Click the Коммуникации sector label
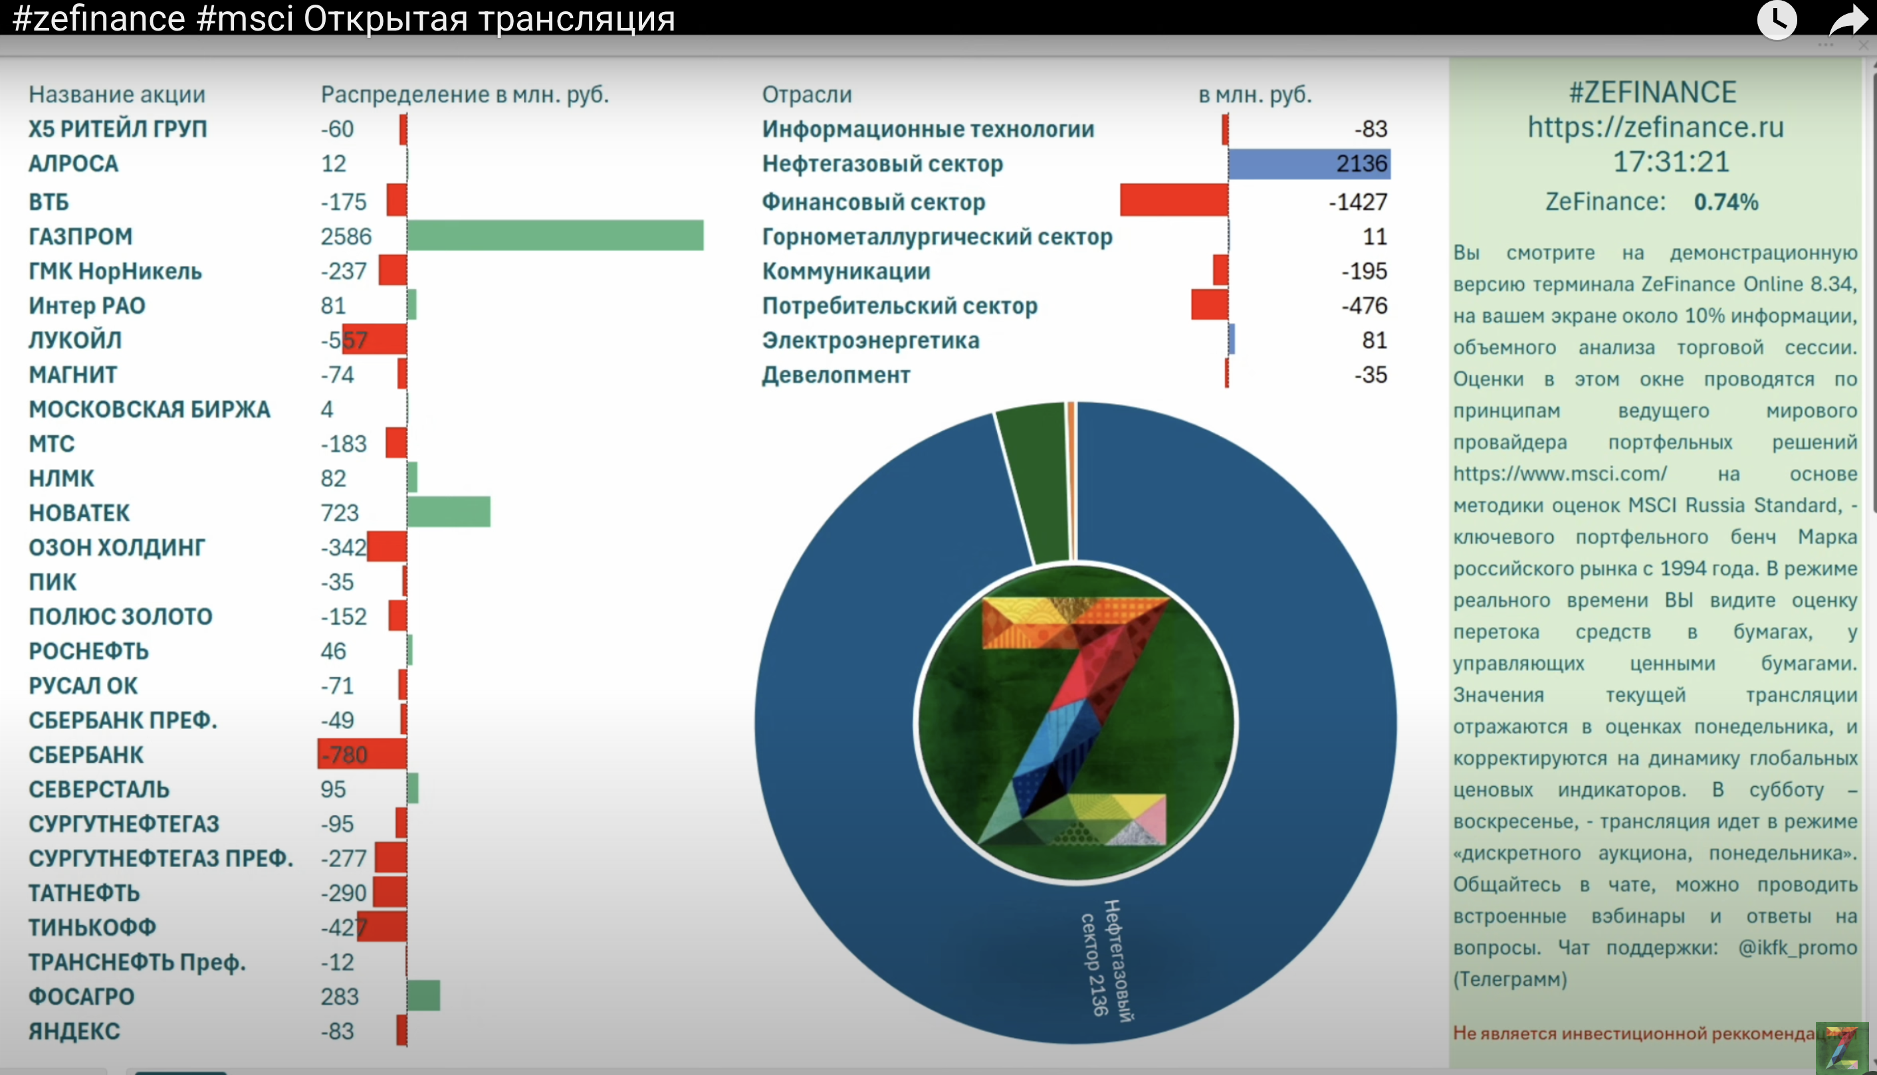 pos(846,271)
